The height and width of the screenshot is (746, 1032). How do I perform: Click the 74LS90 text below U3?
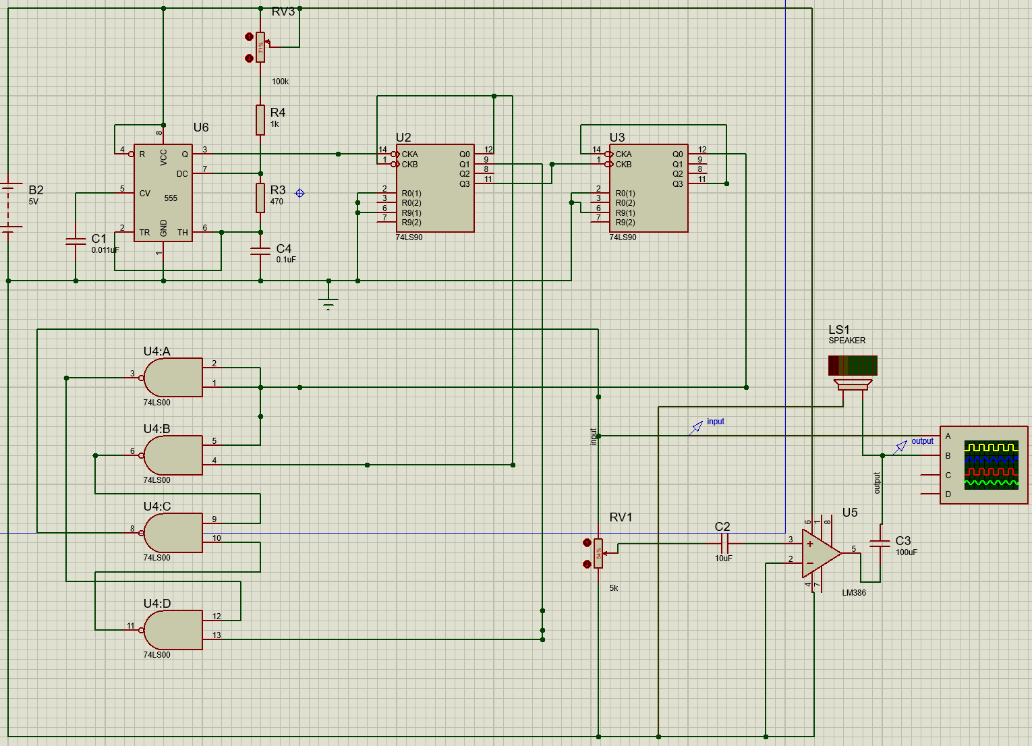(623, 237)
